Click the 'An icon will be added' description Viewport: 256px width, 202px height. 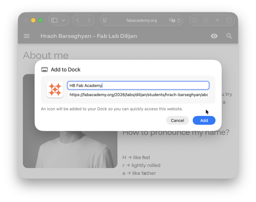pos(112,109)
